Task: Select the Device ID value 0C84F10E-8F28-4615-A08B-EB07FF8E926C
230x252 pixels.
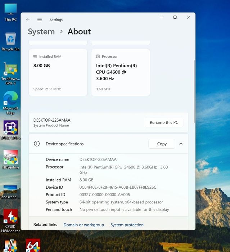Action: 118,187
